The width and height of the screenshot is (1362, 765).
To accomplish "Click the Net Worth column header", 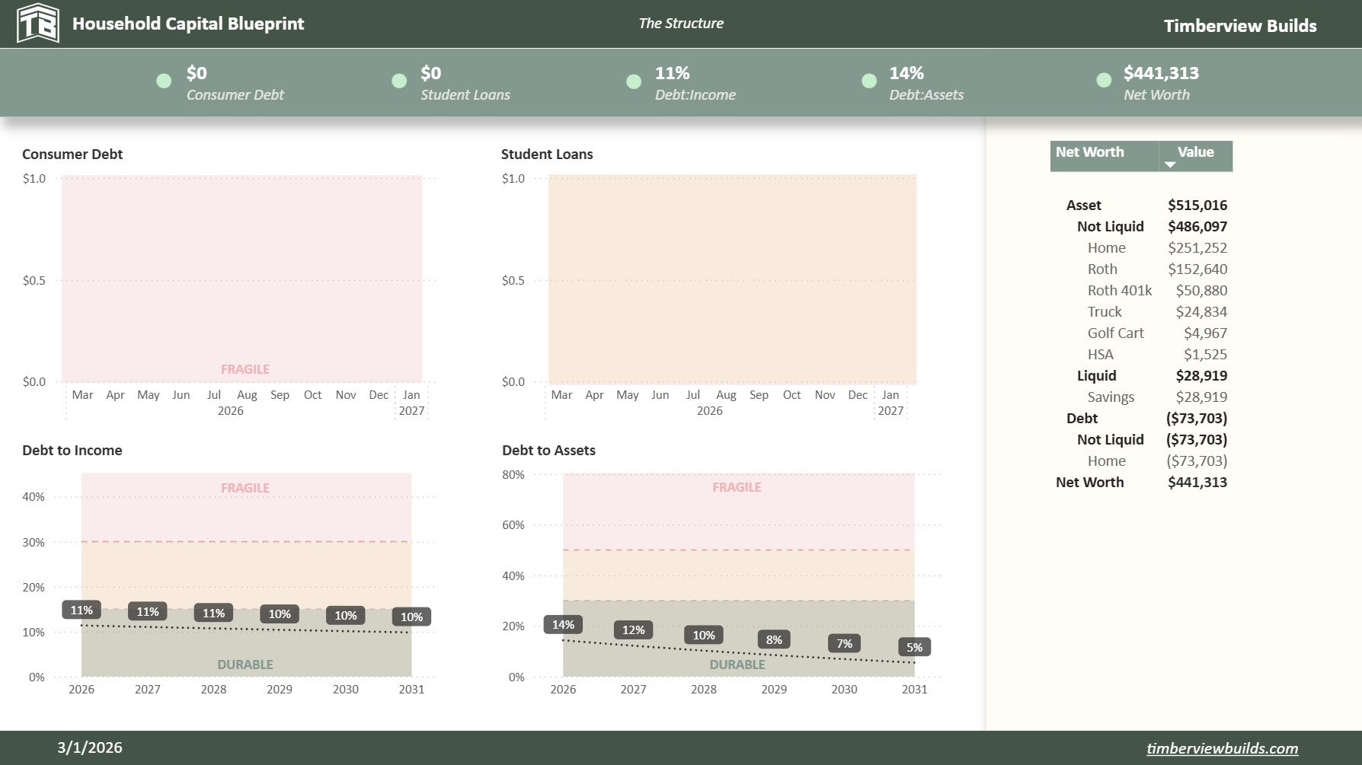I will click(x=1089, y=152).
